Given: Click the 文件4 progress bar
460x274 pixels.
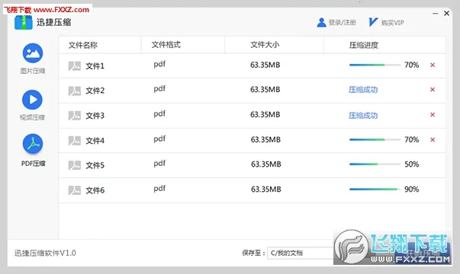Looking at the screenshot, I should tap(375, 139).
